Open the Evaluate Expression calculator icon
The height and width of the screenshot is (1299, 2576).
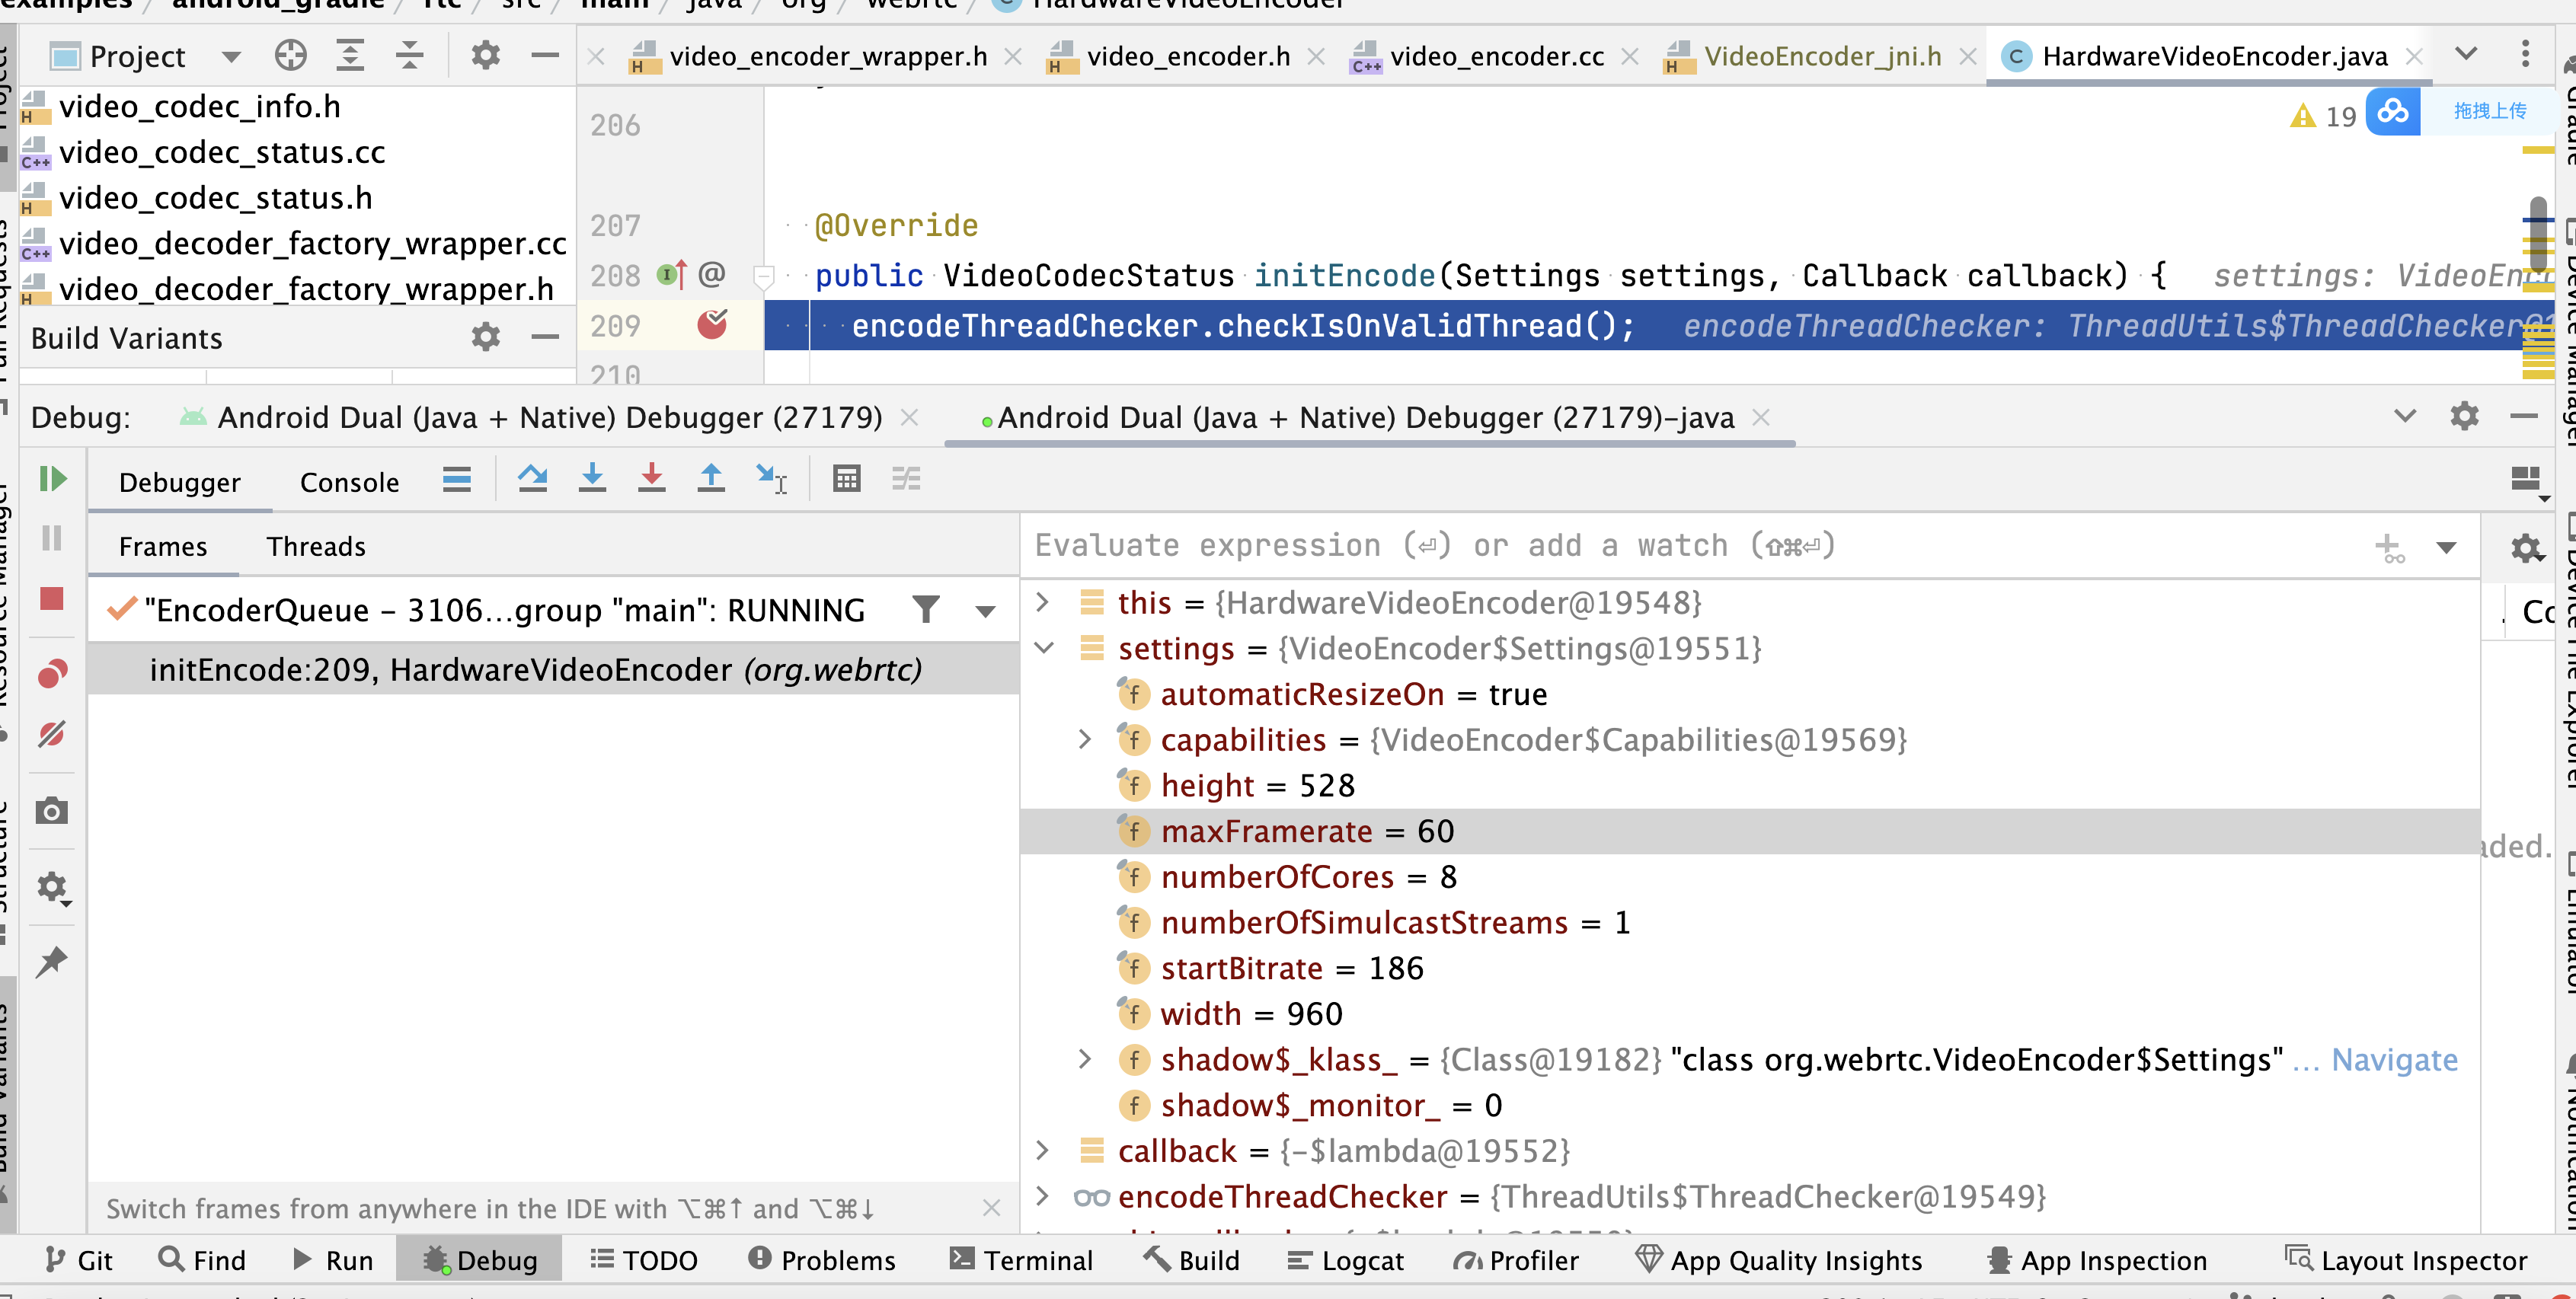click(846, 479)
